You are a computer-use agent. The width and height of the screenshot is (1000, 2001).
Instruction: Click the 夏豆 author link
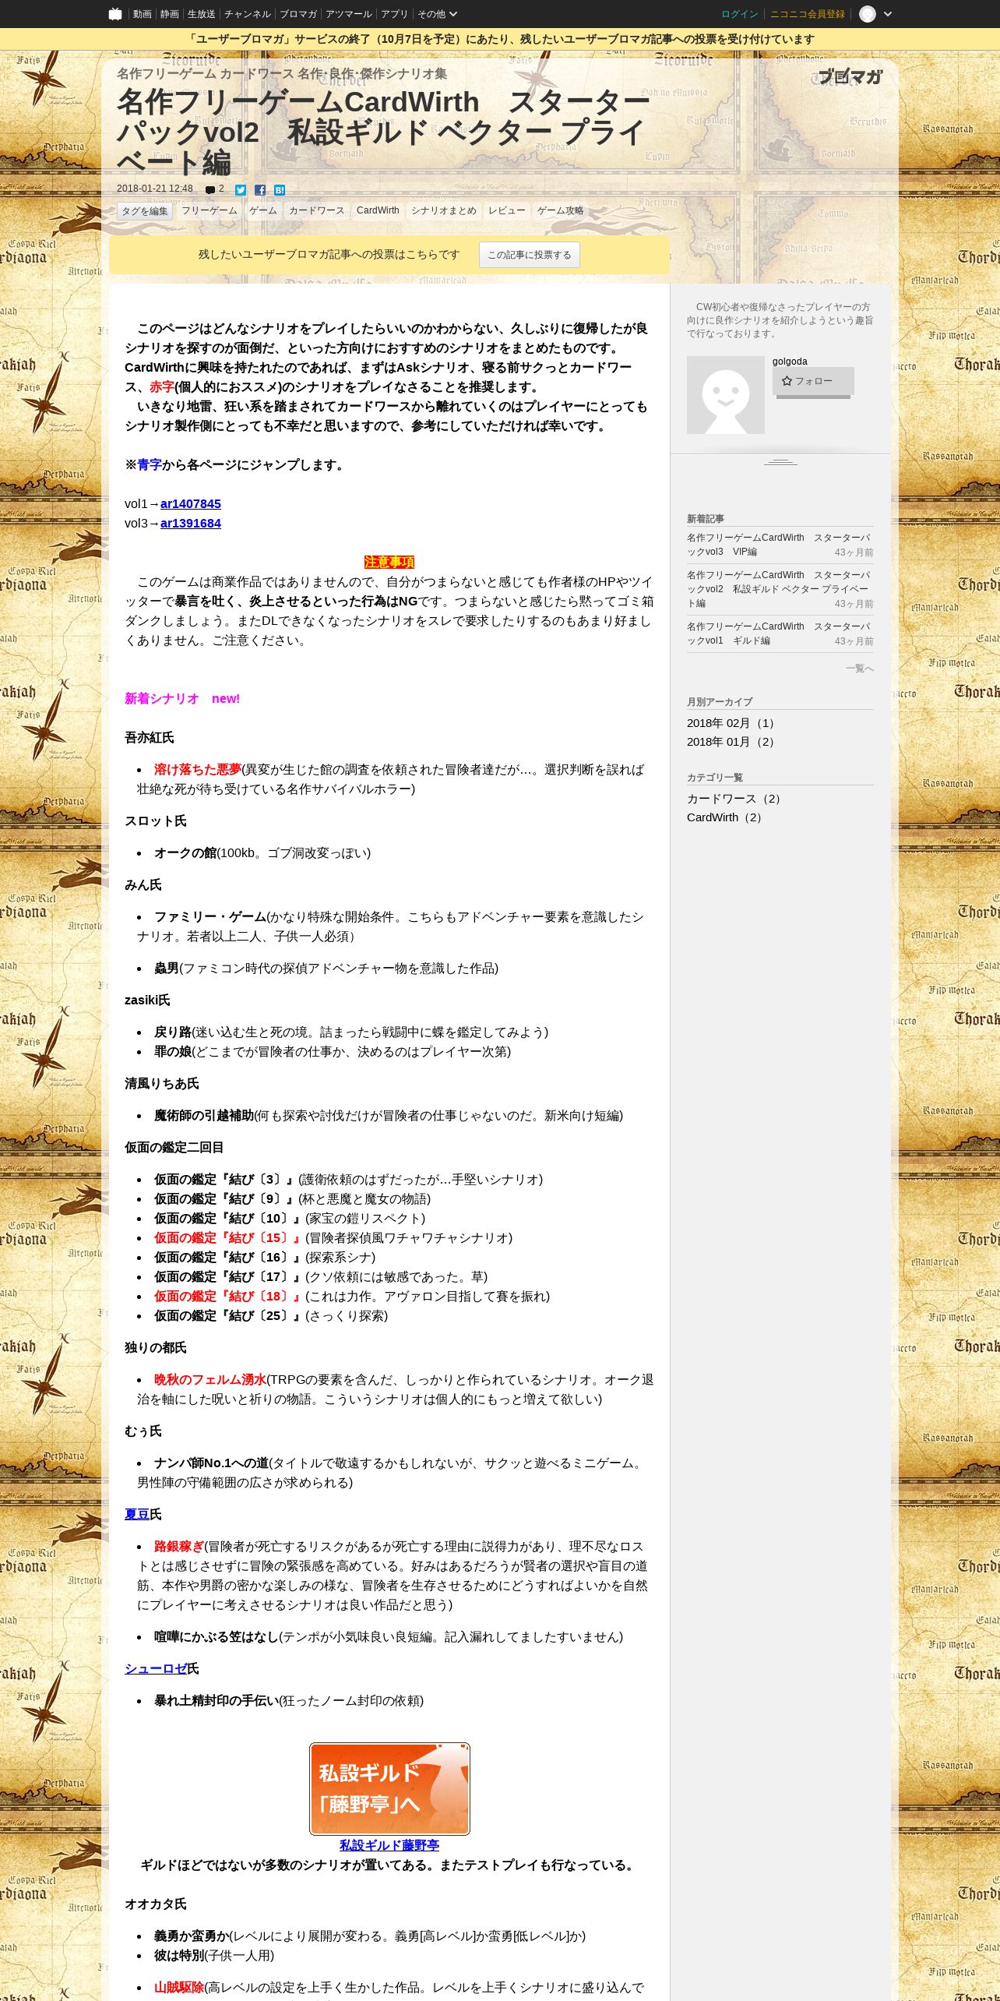(137, 1514)
